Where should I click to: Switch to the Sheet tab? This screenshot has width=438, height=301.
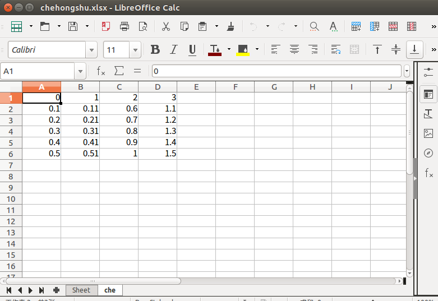click(x=81, y=290)
